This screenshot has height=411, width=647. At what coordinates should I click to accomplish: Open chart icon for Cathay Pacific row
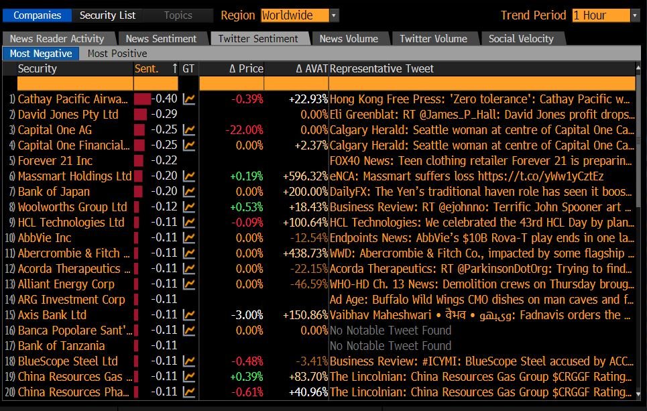(x=189, y=99)
